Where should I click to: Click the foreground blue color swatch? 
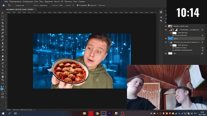pyautogui.click(x=2, y=89)
